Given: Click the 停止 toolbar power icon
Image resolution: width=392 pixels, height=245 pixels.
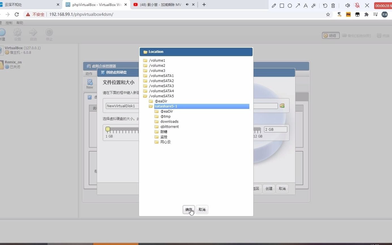Looking at the screenshot, I should pyautogui.click(x=49, y=35).
